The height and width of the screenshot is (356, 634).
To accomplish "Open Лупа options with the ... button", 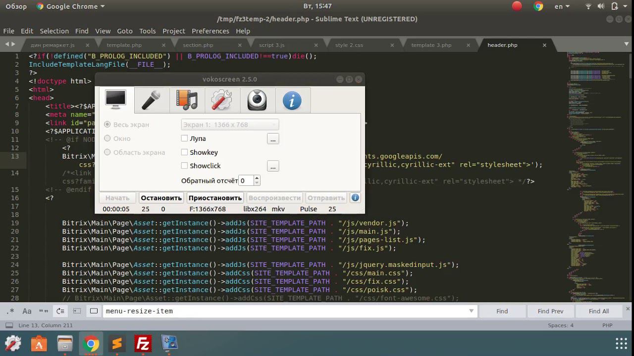I will [x=273, y=139].
